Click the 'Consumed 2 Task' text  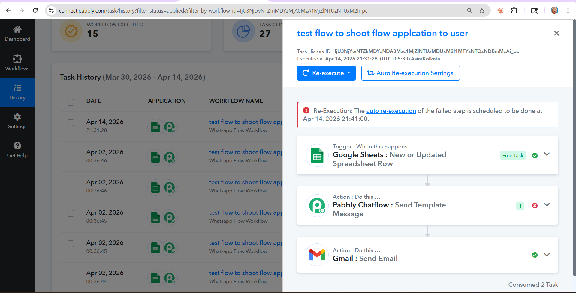point(533,285)
